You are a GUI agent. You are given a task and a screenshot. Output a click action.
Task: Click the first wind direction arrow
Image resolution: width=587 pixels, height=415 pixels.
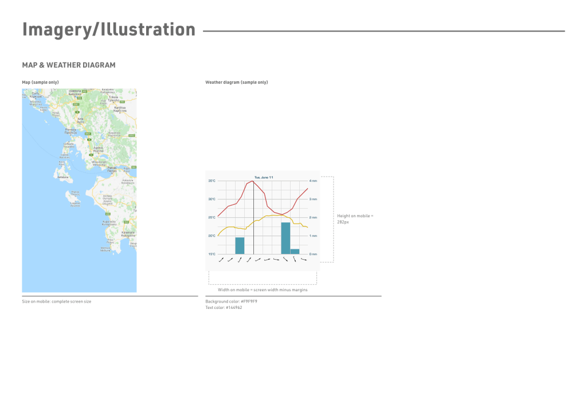tap(221, 260)
